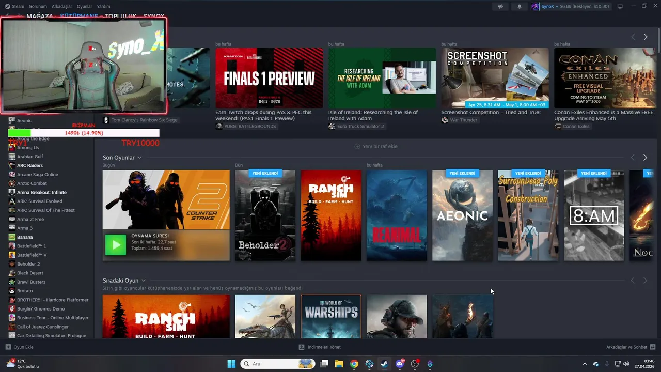Open File Explorer from the taskbar
Screen dimensions: 661x372
tap(339, 364)
